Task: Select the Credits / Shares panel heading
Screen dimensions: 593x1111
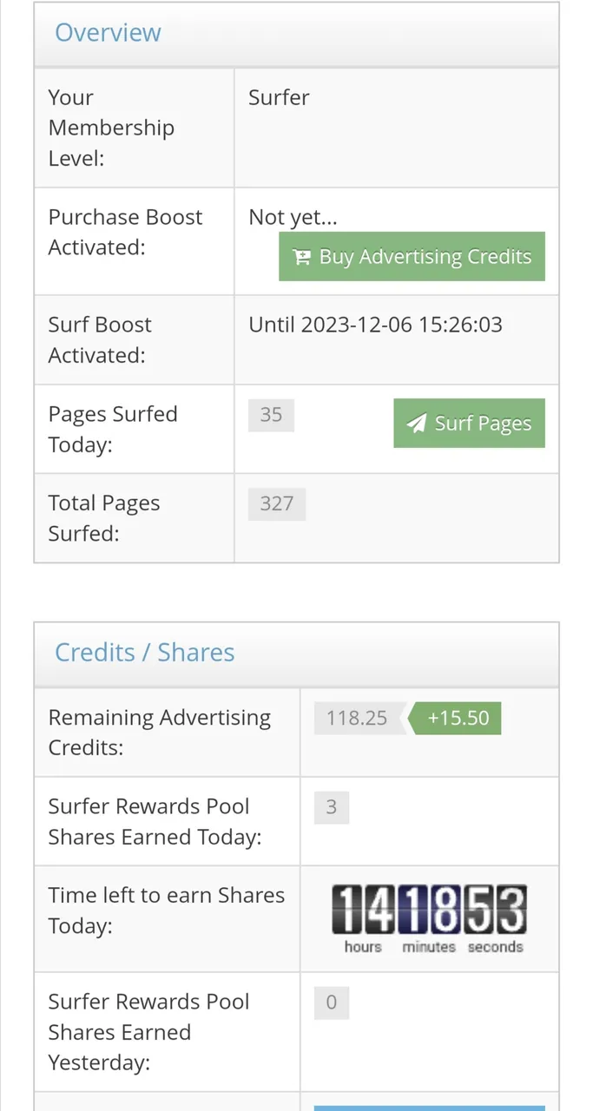Action: pos(144,653)
